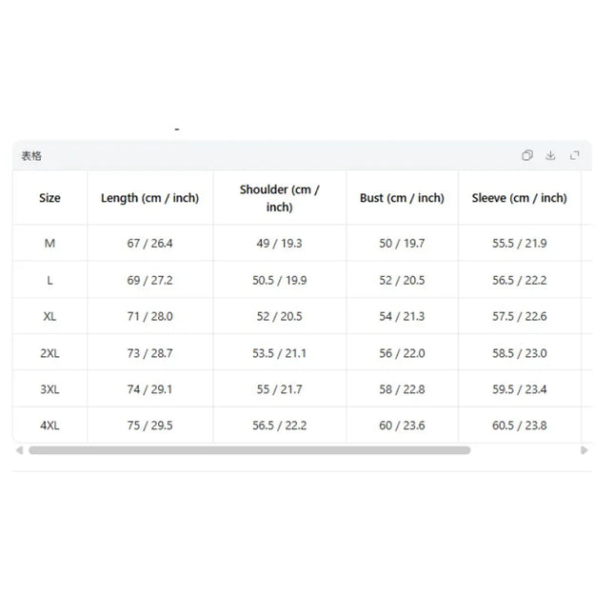Click the 3XL size row cell
The image size is (614, 614).
click(x=50, y=389)
